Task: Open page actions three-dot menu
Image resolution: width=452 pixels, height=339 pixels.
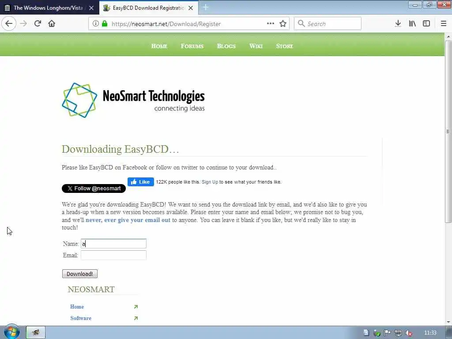Action: coord(271,24)
